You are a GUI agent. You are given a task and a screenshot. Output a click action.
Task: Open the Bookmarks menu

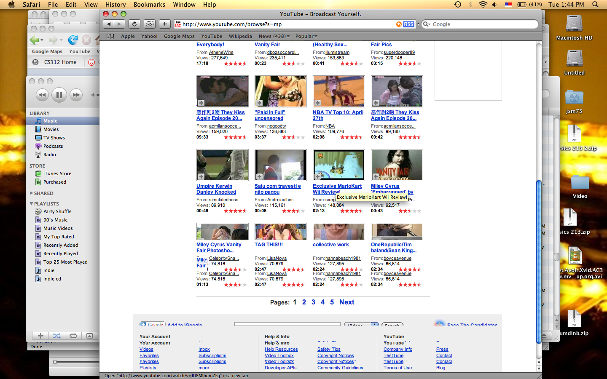(149, 5)
